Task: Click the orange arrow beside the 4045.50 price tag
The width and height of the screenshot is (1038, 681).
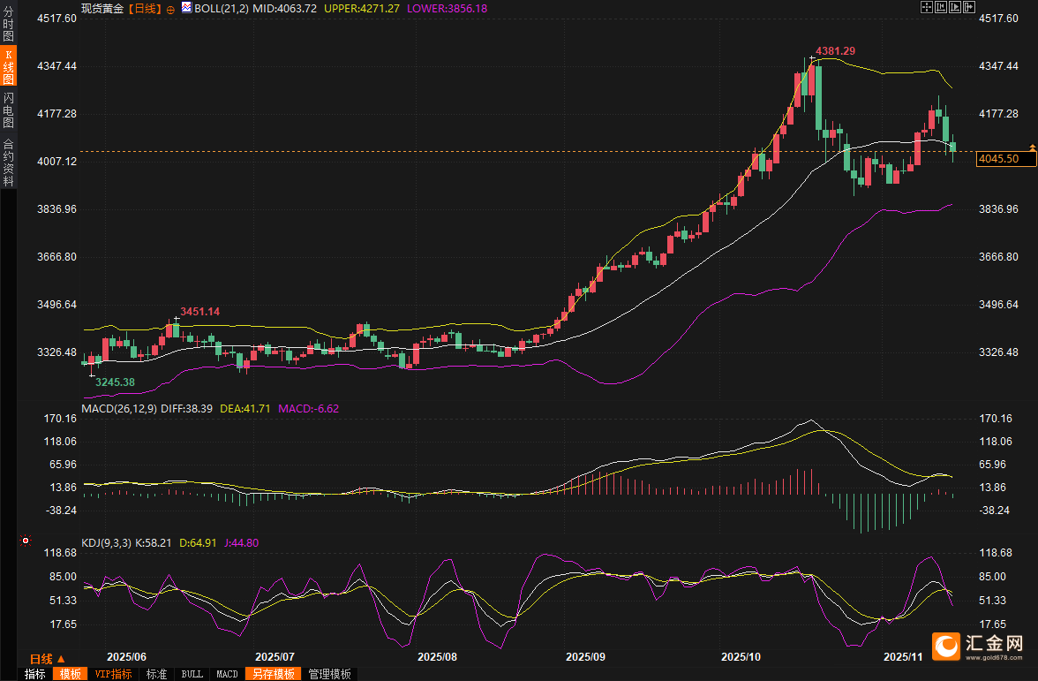Action: [x=1031, y=146]
